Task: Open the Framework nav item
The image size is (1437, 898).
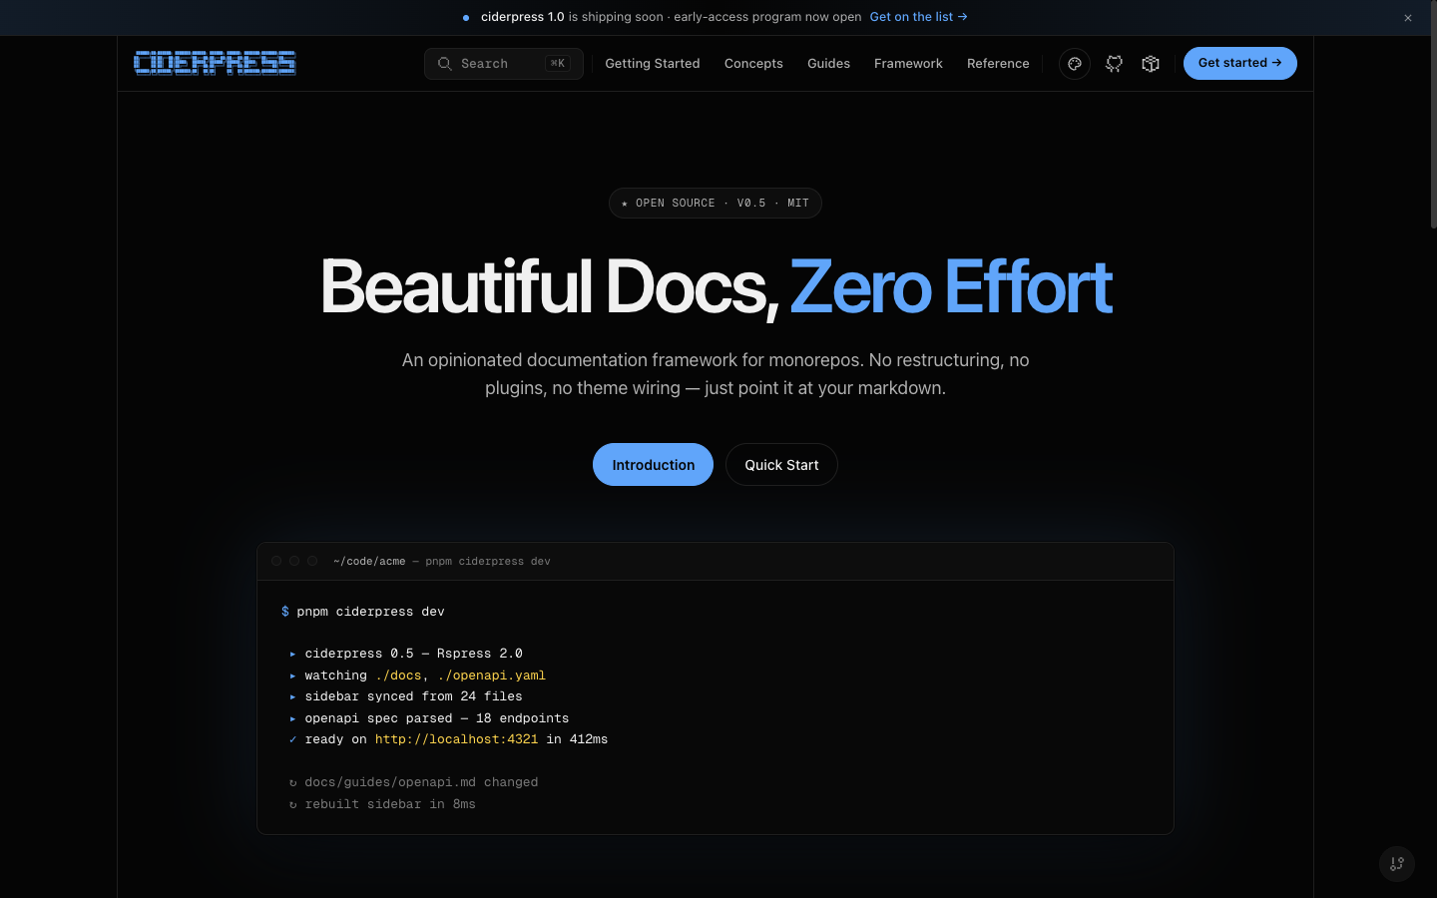Action: [908, 64]
